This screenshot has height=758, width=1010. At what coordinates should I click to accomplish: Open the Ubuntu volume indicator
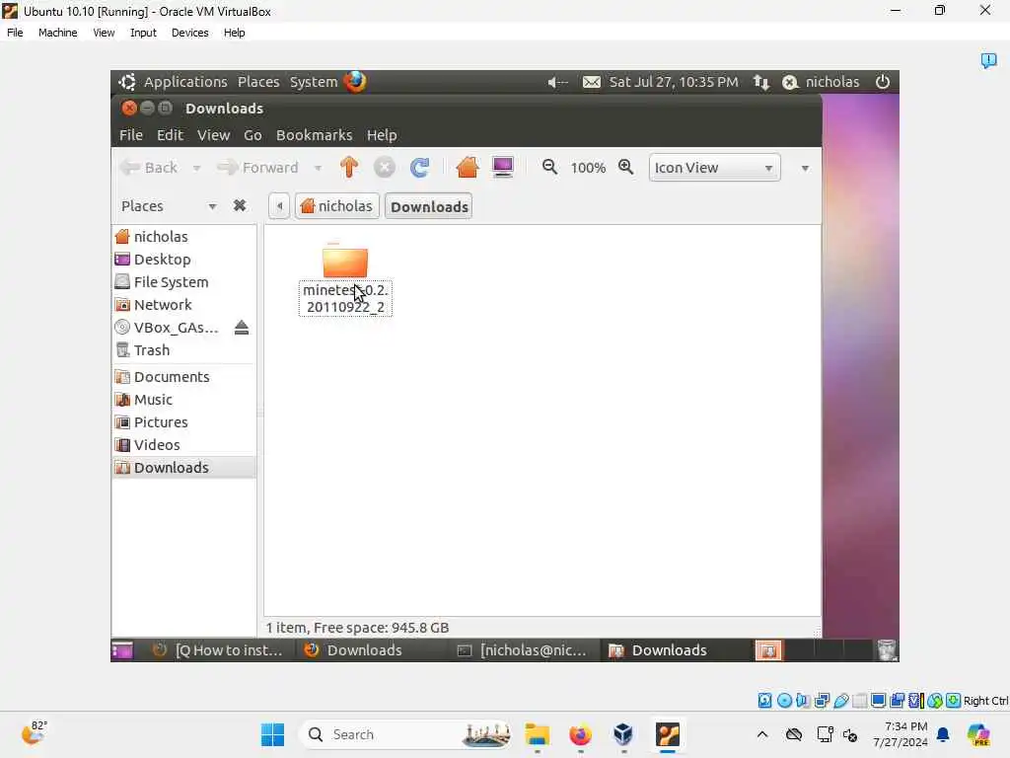point(557,82)
